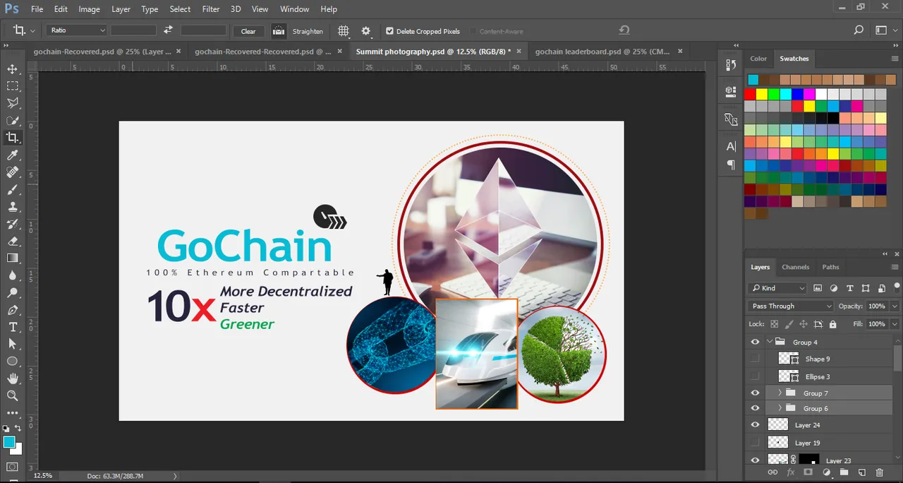The image size is (903, 483).
Task: Open the Pass Through blend mode dropdown
Action: (x=791, y=306)
